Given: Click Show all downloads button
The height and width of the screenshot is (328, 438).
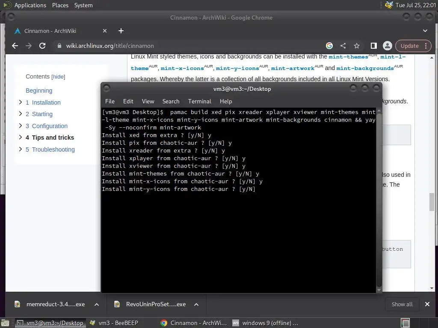Looking at the screenshot, I should pos(402,304).
